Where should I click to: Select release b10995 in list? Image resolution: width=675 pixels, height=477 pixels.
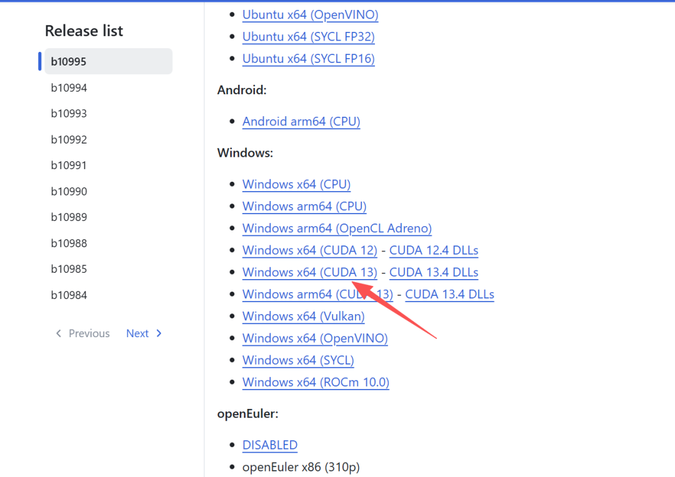coord(109,62)
